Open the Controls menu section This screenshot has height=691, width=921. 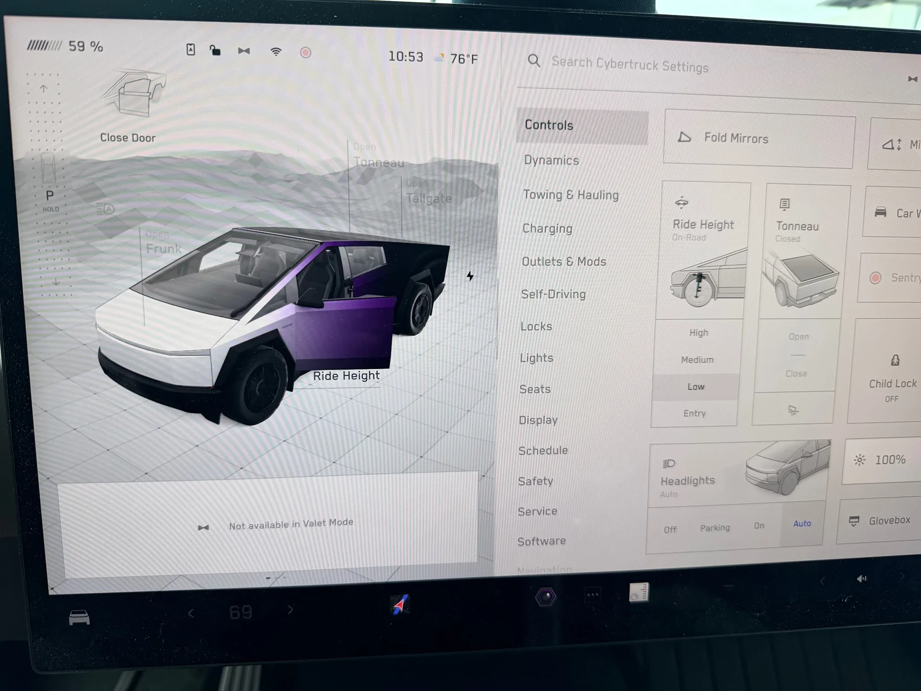(582, 126)
